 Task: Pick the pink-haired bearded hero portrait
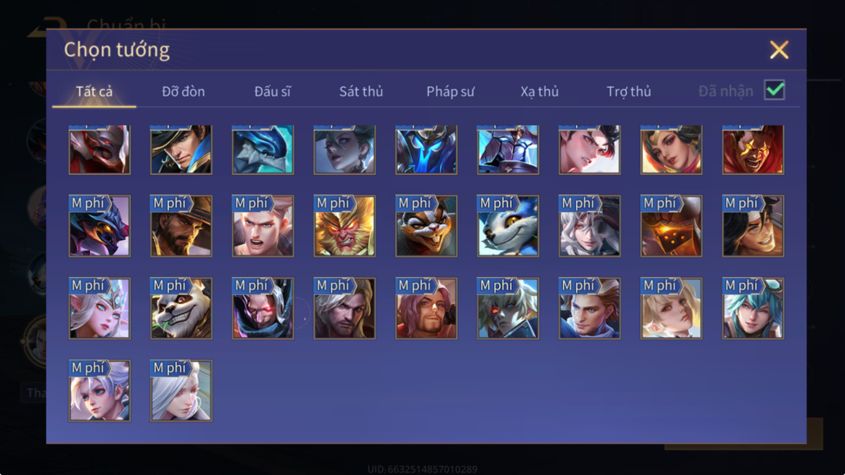(426, 309)
